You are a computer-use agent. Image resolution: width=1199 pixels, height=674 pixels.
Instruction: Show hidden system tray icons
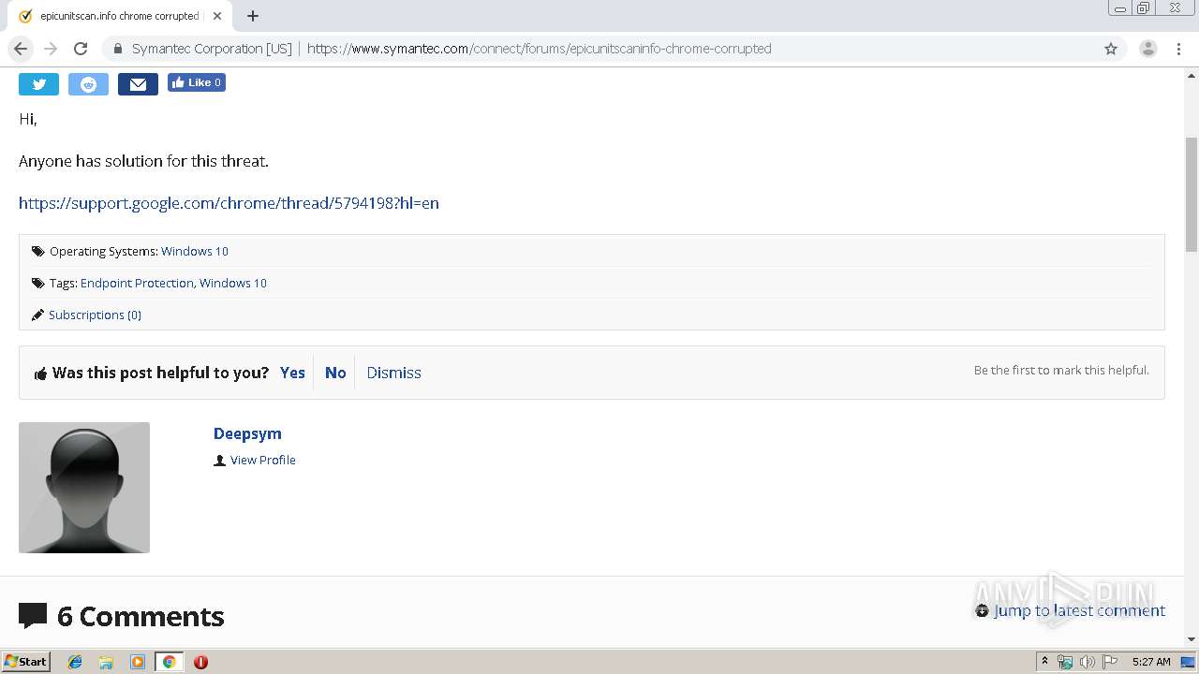[1044, 662]
